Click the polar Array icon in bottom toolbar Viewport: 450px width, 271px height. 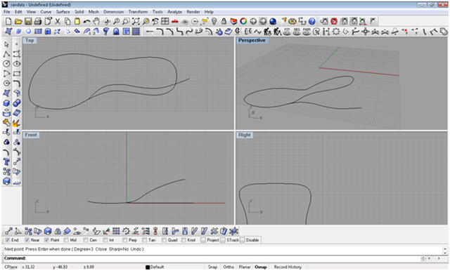[126, 231]
